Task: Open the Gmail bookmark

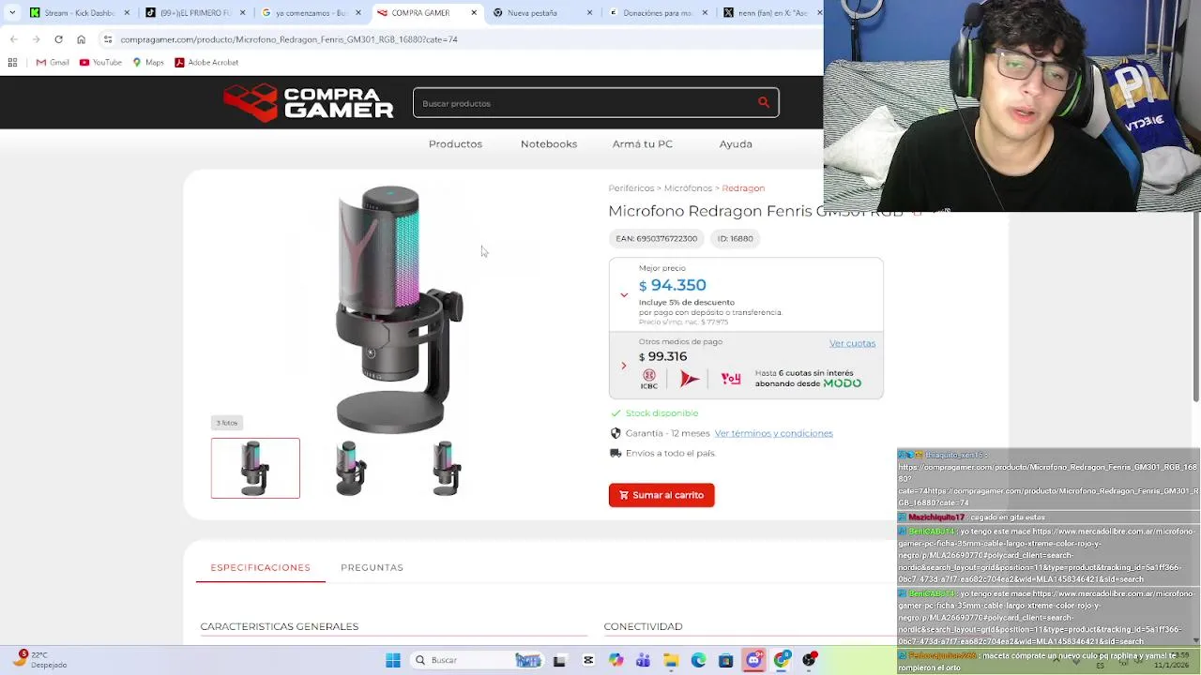Action: [53, 63]
